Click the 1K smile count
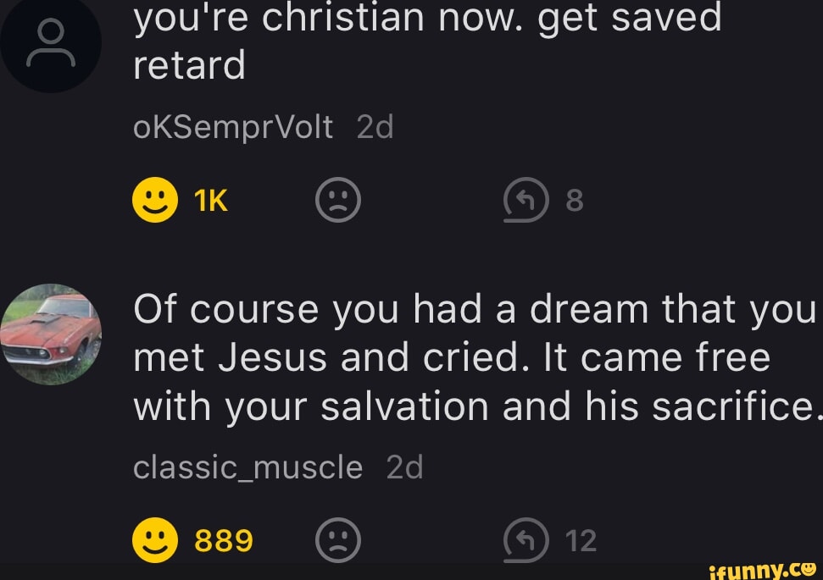This screenshot has height=580, width=823. (211, 202)
